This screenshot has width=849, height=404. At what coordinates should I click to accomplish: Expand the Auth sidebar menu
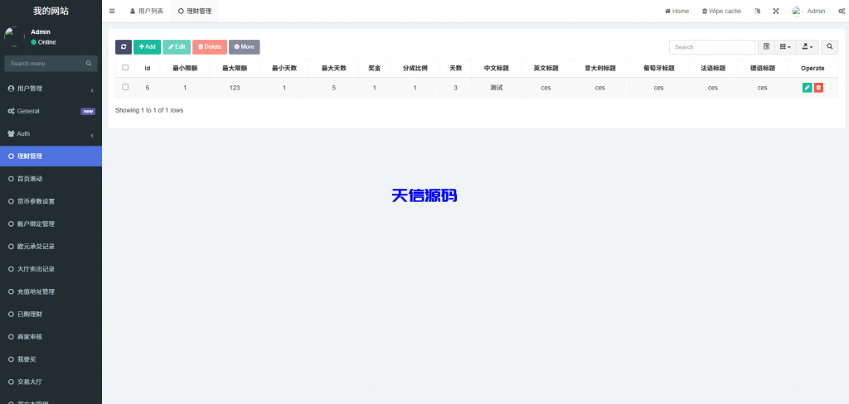click(51, 133)
